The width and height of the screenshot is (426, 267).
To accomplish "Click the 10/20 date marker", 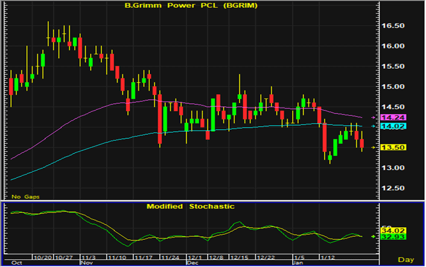I will [x=44, y=257].
